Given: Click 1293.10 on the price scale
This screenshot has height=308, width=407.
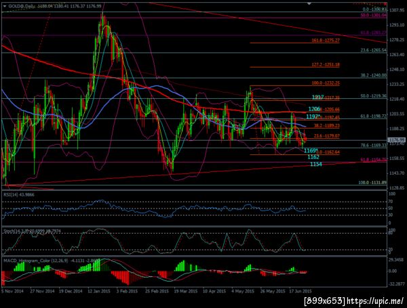Looking at the screenshot, I should point(396,25).
